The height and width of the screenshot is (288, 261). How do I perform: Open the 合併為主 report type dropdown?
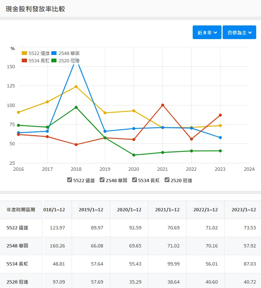[239, 32]
